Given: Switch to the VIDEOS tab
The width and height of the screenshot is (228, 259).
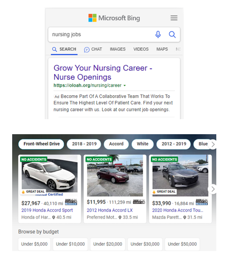Looking at the screenshot, I should click(141, 49).
